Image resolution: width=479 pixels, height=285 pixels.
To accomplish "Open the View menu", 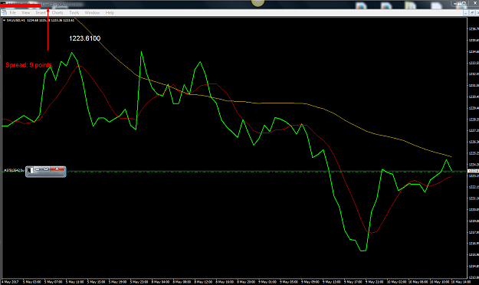I will pos(25,13).
